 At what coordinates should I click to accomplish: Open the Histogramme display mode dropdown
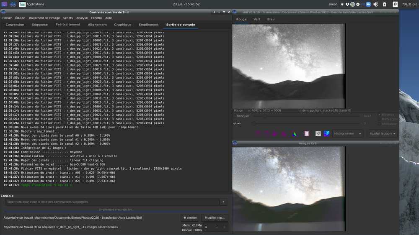(x=348, y=134)
